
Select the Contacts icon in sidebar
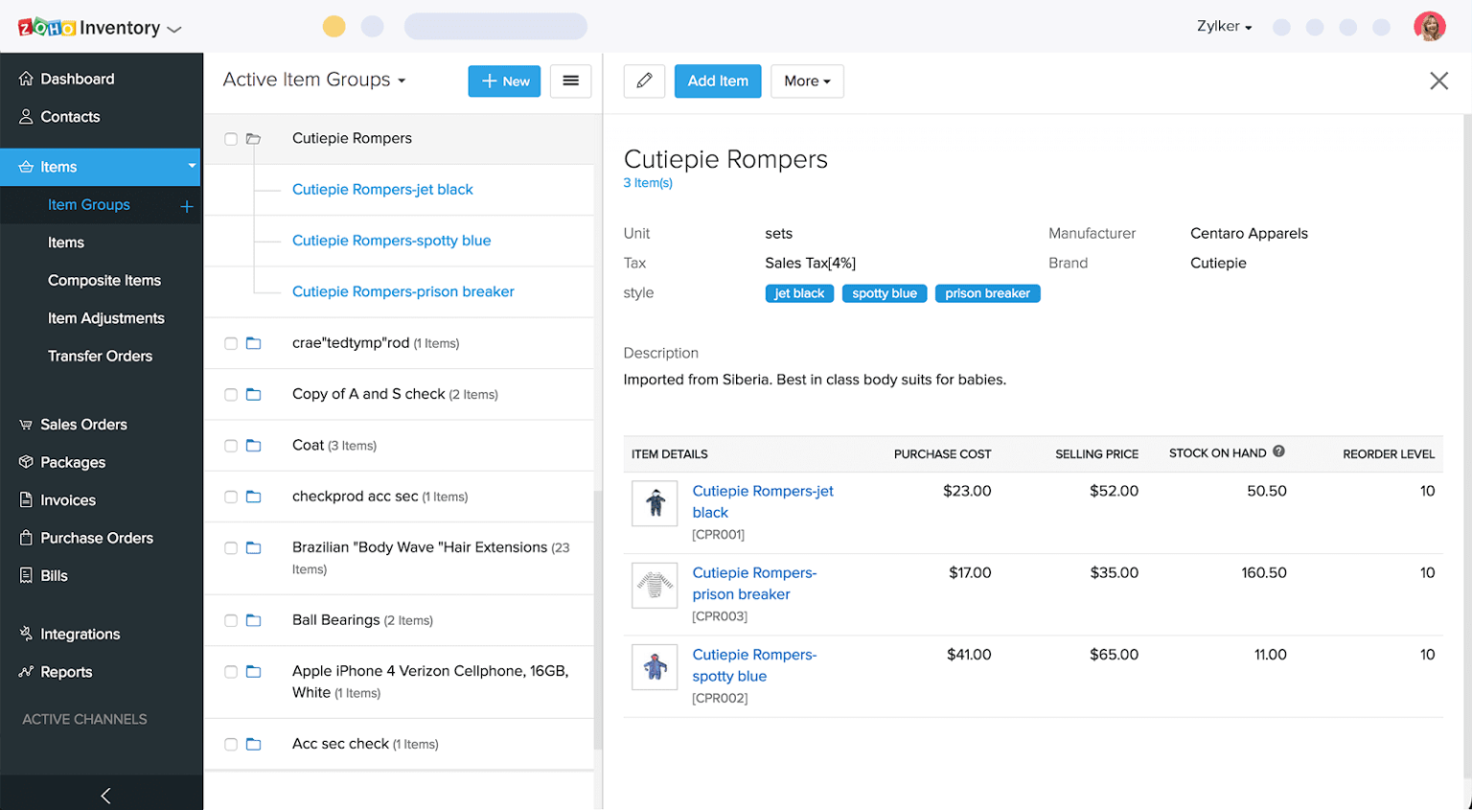[70, 116]
